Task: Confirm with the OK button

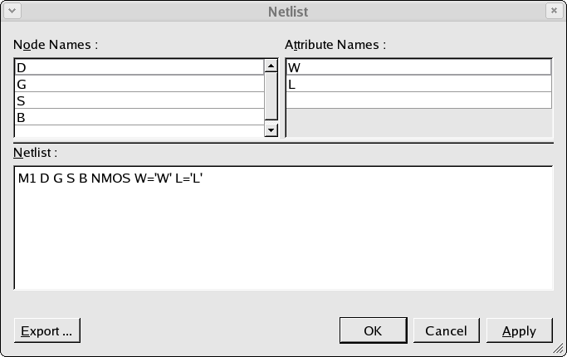Action: [374, 330]
